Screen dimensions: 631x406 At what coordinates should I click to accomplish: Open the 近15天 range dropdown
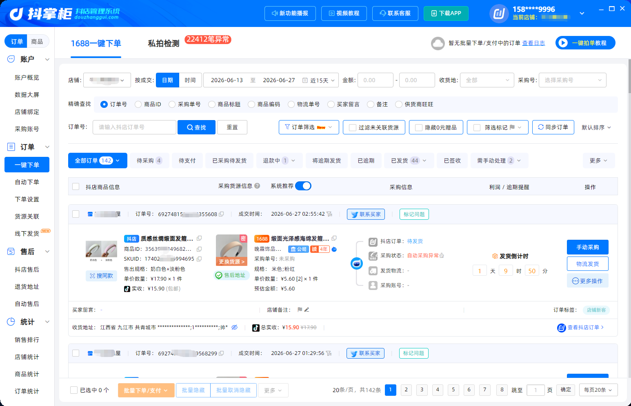point(322,80)
